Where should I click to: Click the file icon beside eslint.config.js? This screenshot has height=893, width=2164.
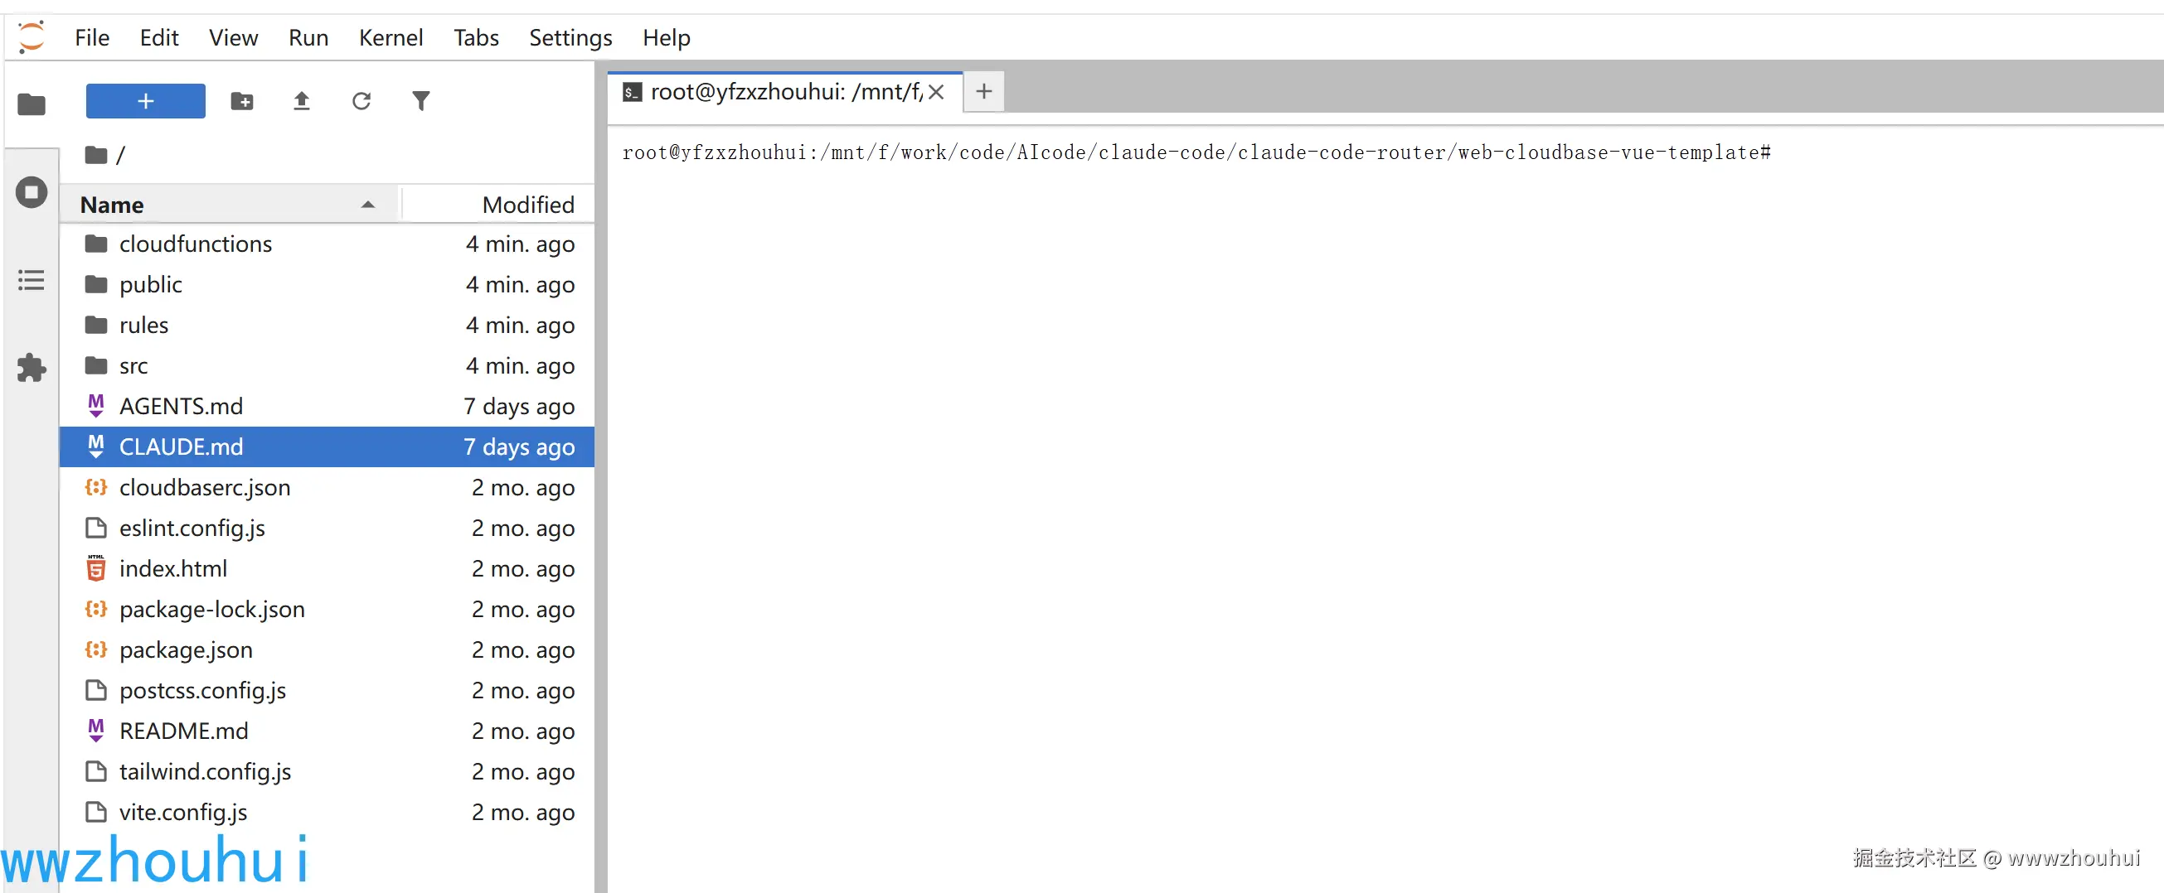click(x=96, y=528)
